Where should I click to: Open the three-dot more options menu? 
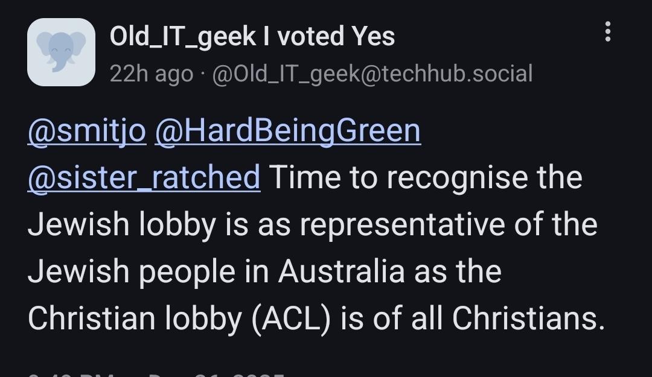click(x=608, y=32)
